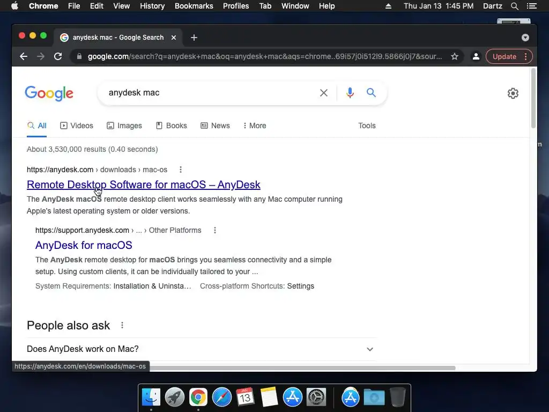Screen dimensions: 549x412
Task: Open People also ask options menu
Action: pyautogui.click(x=122, y=326)
